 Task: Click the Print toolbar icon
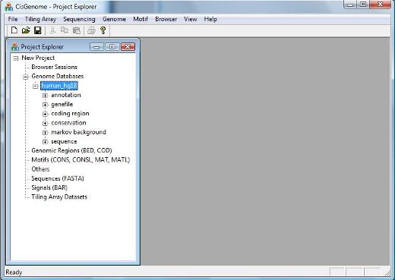point(91,30)
